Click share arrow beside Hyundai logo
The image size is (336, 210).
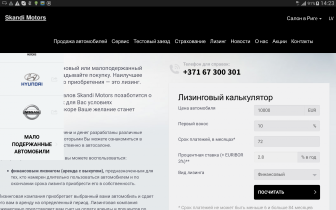point(54,79)
